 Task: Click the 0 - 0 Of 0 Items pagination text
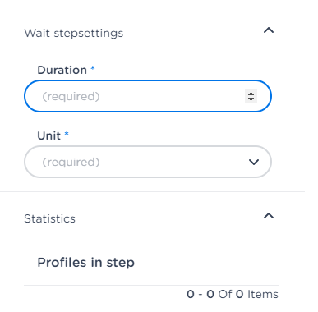(x=233, y=294)
